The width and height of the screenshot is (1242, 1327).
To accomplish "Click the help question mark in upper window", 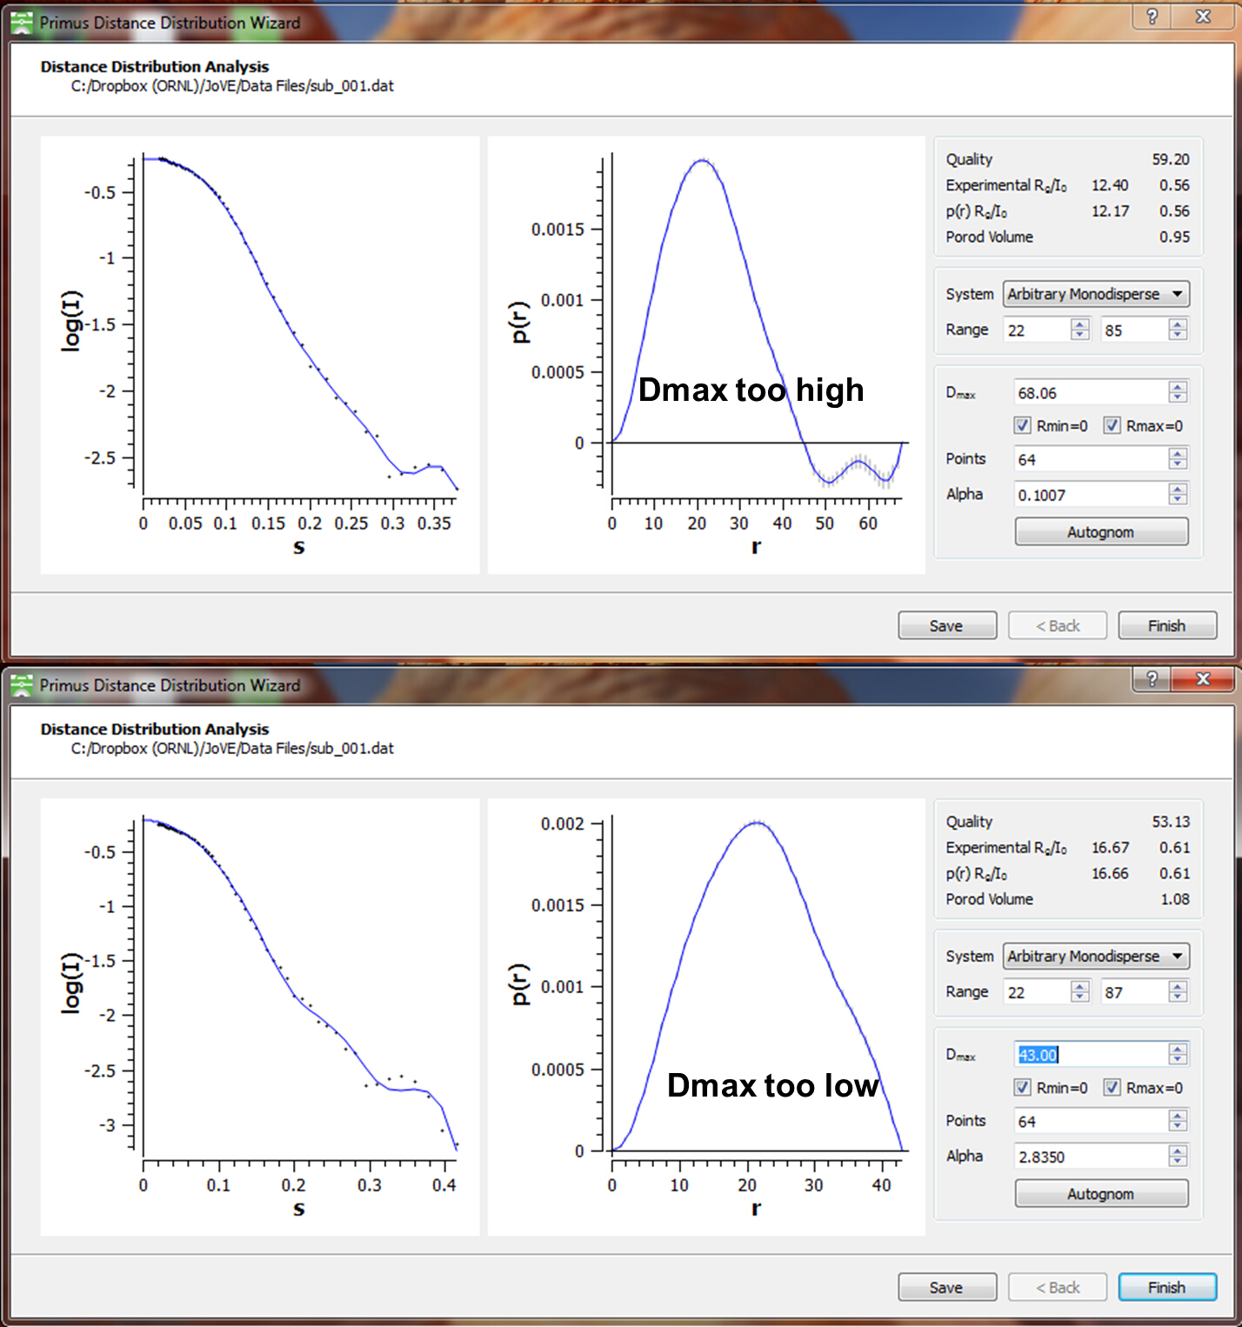I will tap(1152, 17).
